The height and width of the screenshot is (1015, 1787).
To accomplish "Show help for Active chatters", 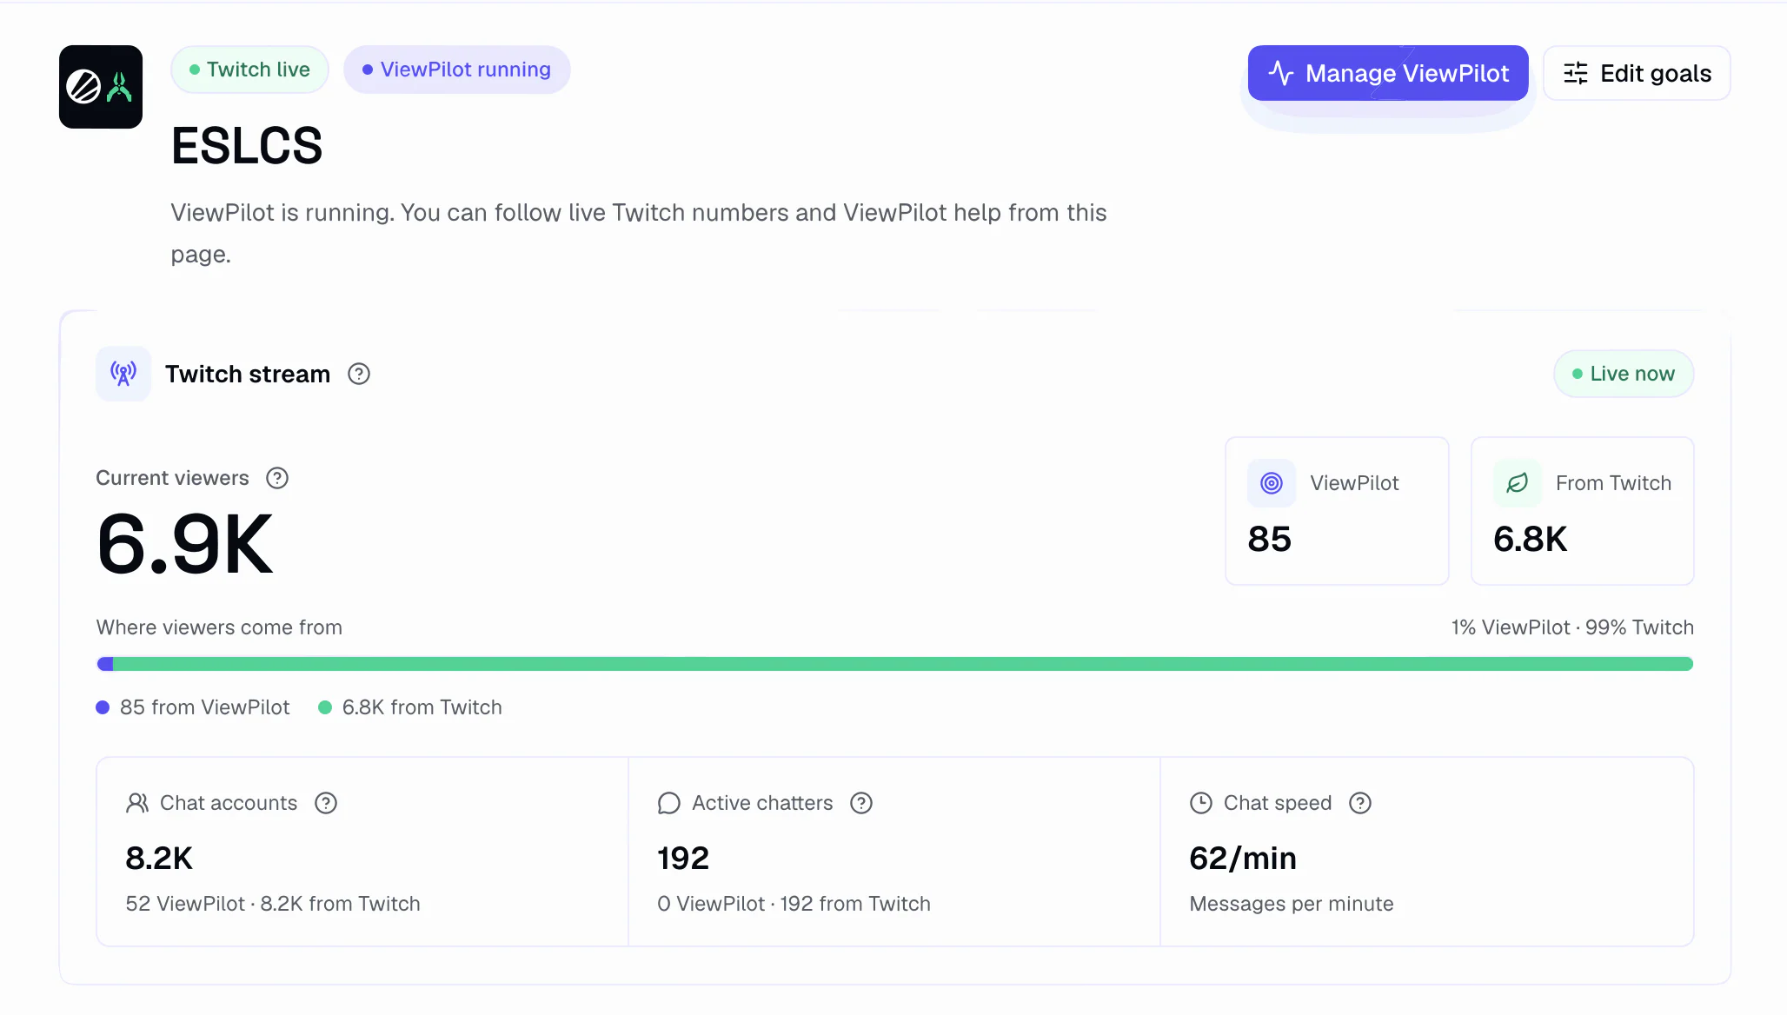I will [861, 803].
